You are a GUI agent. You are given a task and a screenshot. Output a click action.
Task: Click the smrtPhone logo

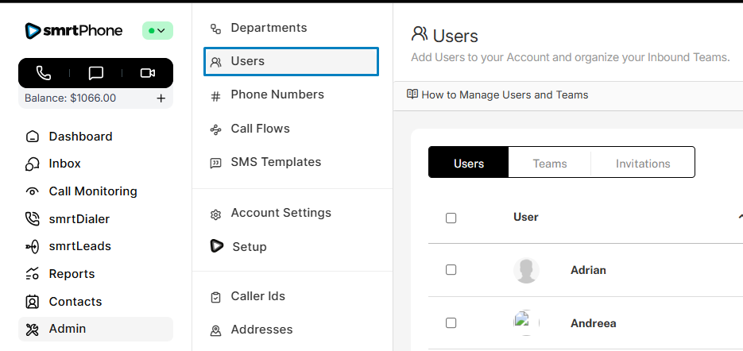(74, 31)
